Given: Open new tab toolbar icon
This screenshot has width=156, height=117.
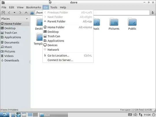Looking at the screenshot, I should click(3, 13).
